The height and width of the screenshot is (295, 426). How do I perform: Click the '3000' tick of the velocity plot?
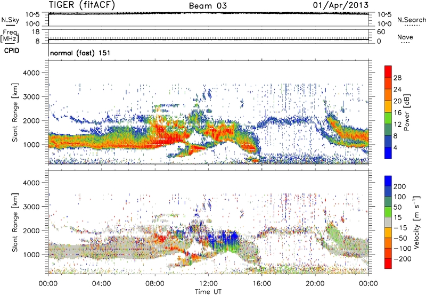(x=31, y=207)
